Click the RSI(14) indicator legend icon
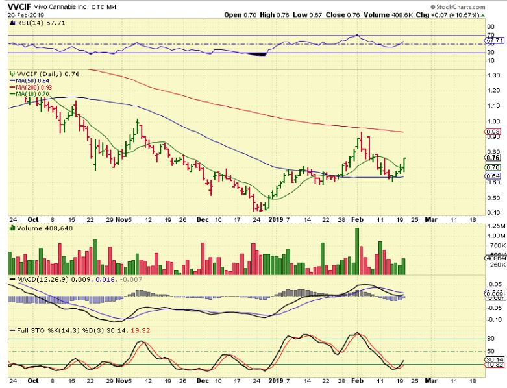Viewport: 507px width, 388px height. (x=12, y=23)
